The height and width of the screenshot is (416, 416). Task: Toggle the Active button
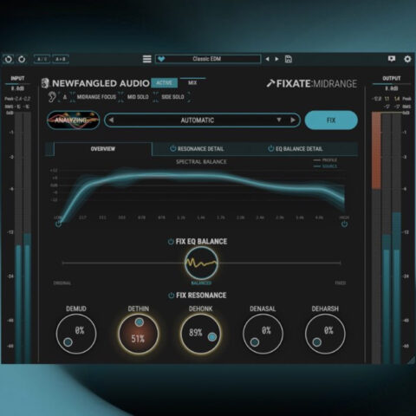[164, 83]
